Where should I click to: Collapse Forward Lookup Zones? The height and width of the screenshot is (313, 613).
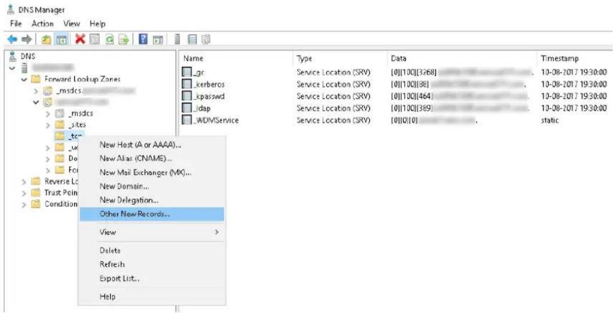pyautogui.click(x=24, y=80)
